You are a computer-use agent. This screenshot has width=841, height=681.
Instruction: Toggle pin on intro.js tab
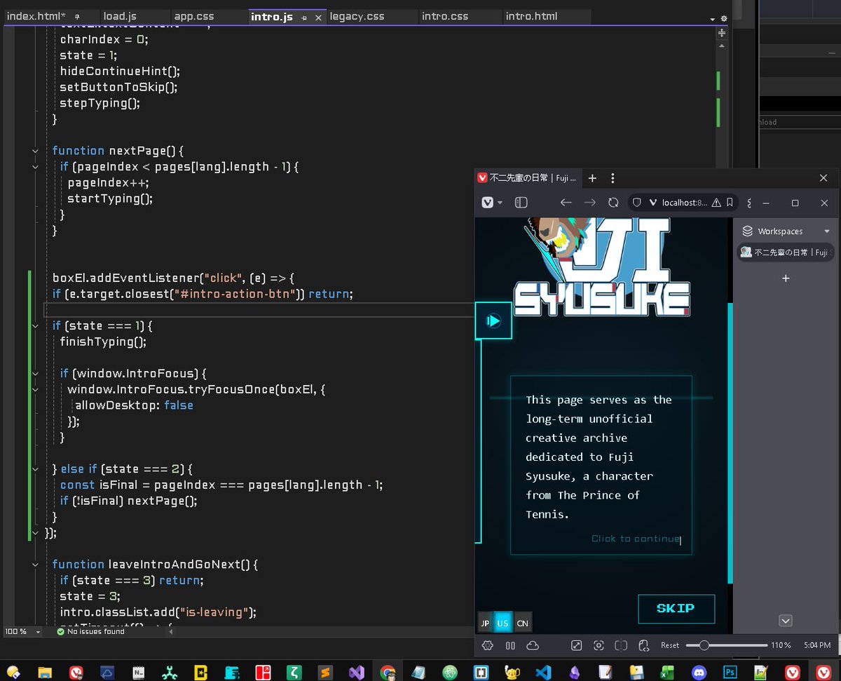point(305,17)
